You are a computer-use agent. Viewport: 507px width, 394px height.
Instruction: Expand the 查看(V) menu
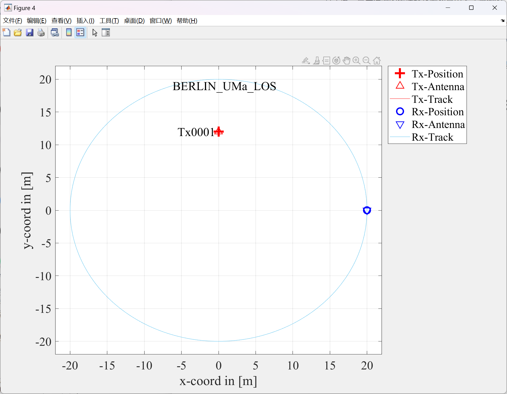[61, 21]
